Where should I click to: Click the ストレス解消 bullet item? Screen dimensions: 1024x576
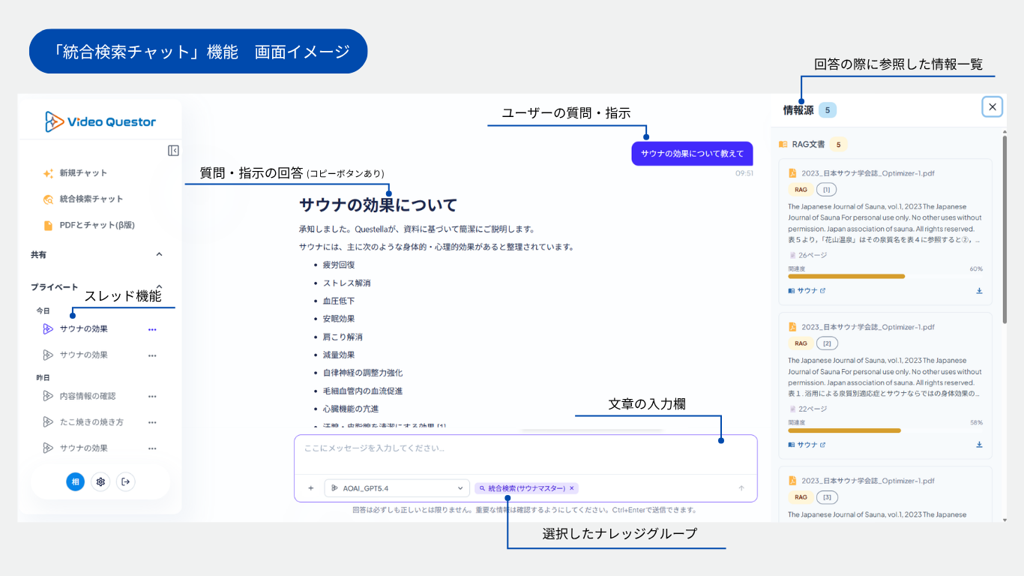pos(346,283)
